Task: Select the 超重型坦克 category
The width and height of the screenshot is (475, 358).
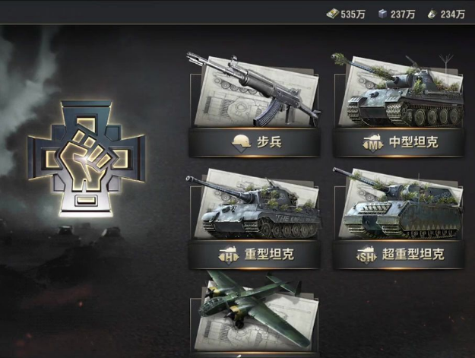Action: (399, 255)
